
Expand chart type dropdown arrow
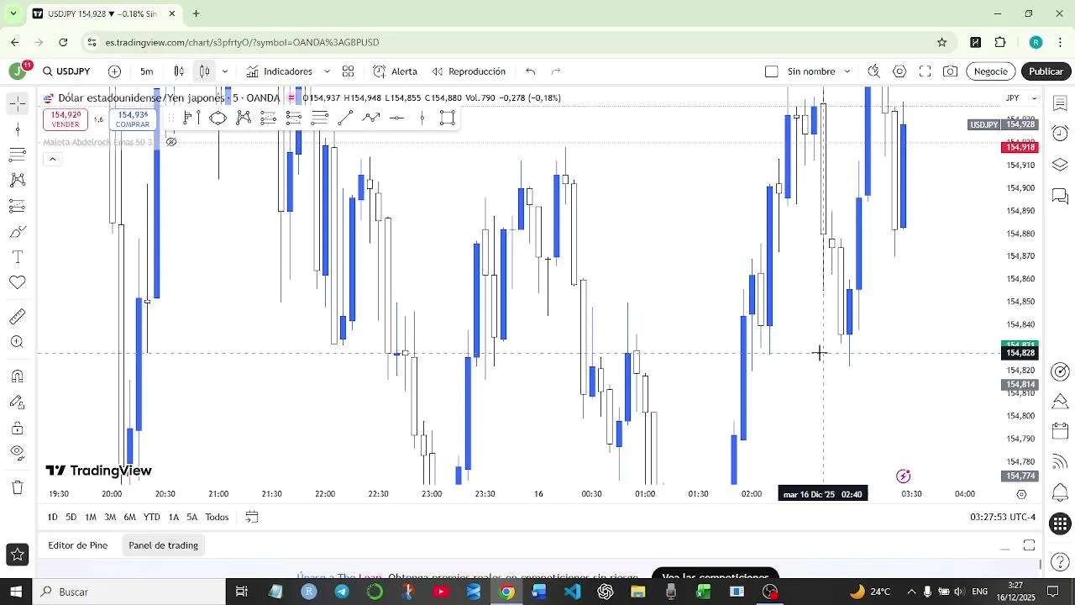224,71
